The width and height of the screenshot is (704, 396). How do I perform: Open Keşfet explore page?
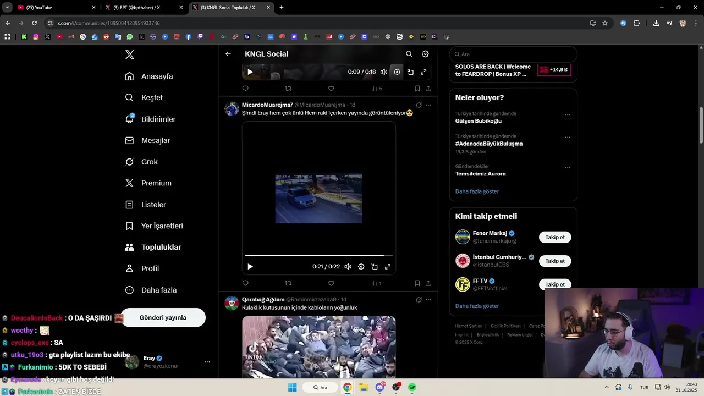click(144, 97)
